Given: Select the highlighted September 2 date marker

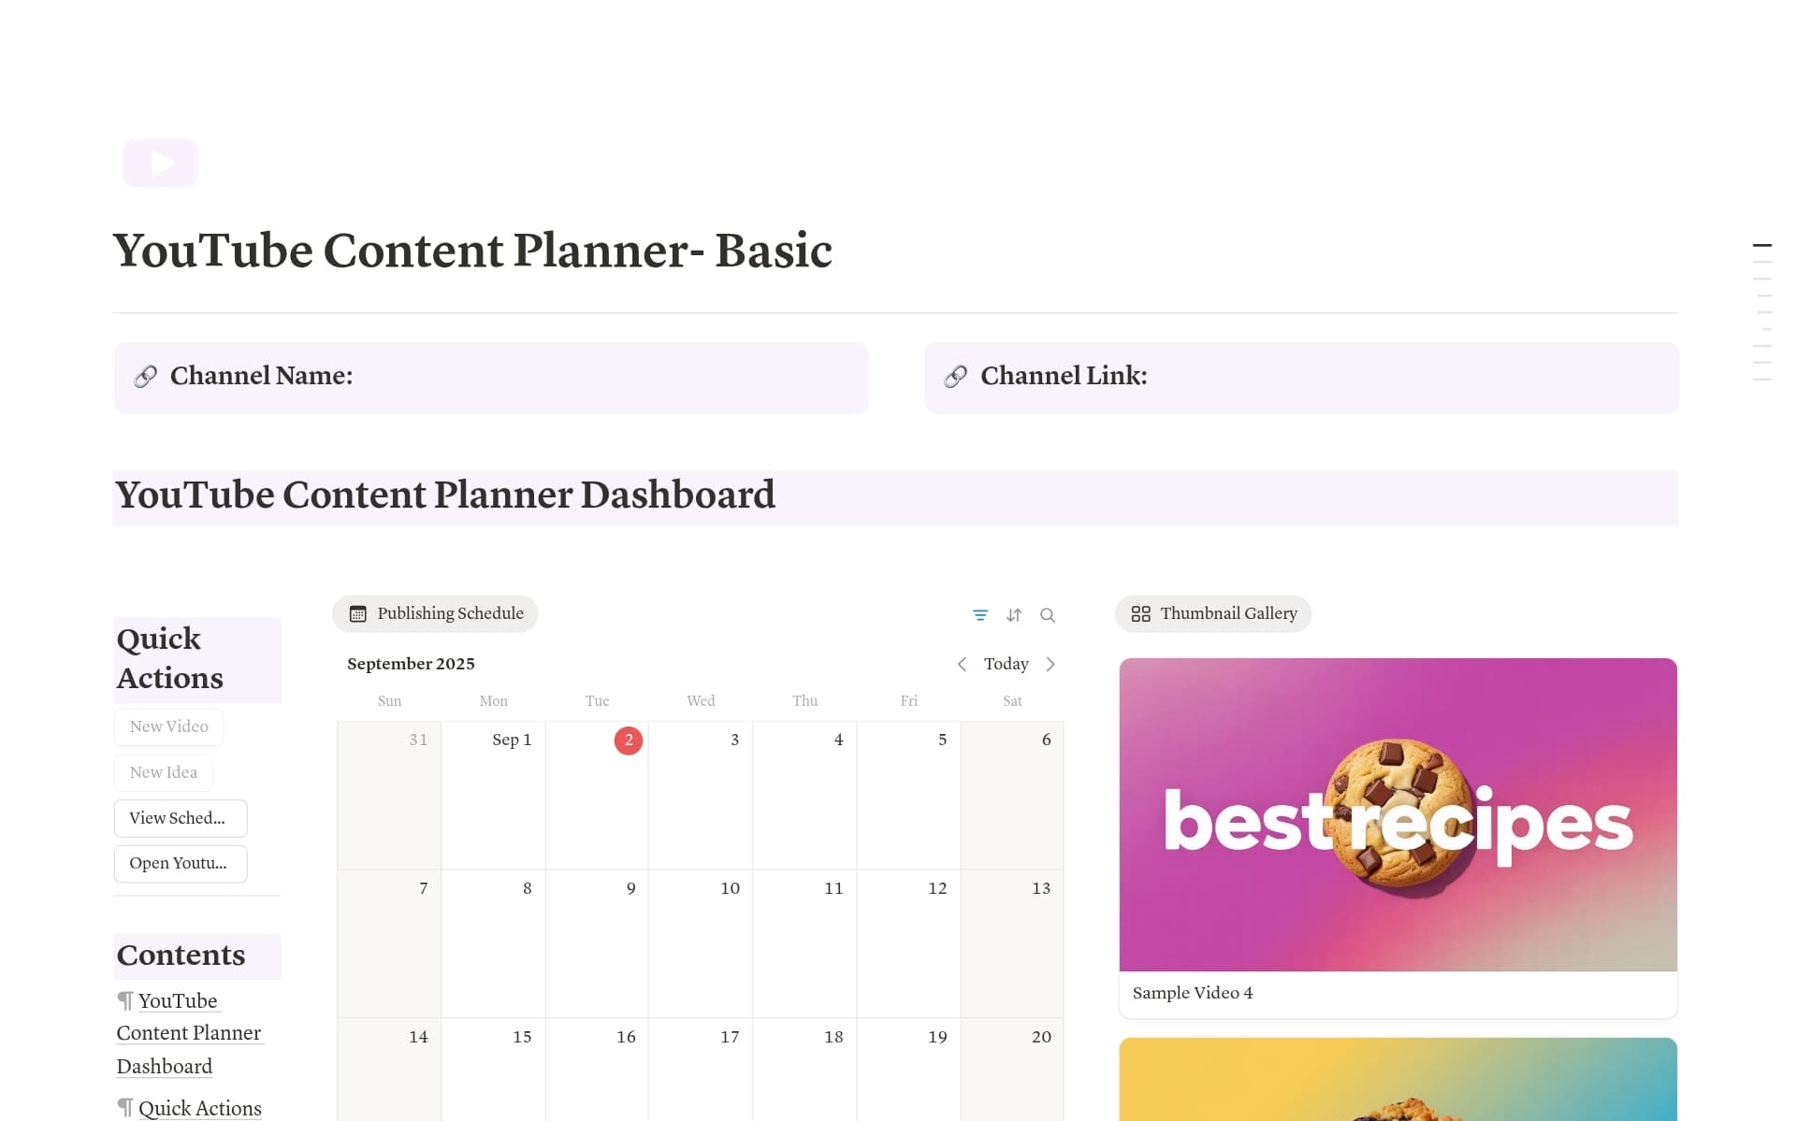Looking at the screenshot, I should click(x=628, y=740).
